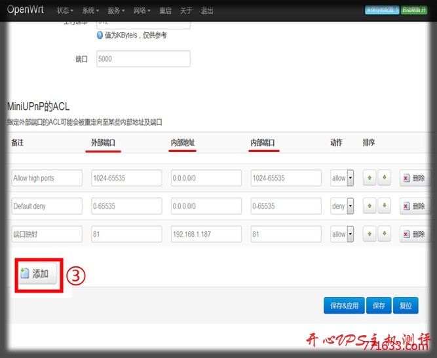The image size is (437, 358).
Task: Move the 端口映射 rule down
Action: point(385,234)
